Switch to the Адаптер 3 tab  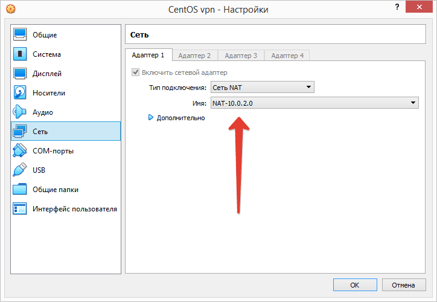[241, 56]
